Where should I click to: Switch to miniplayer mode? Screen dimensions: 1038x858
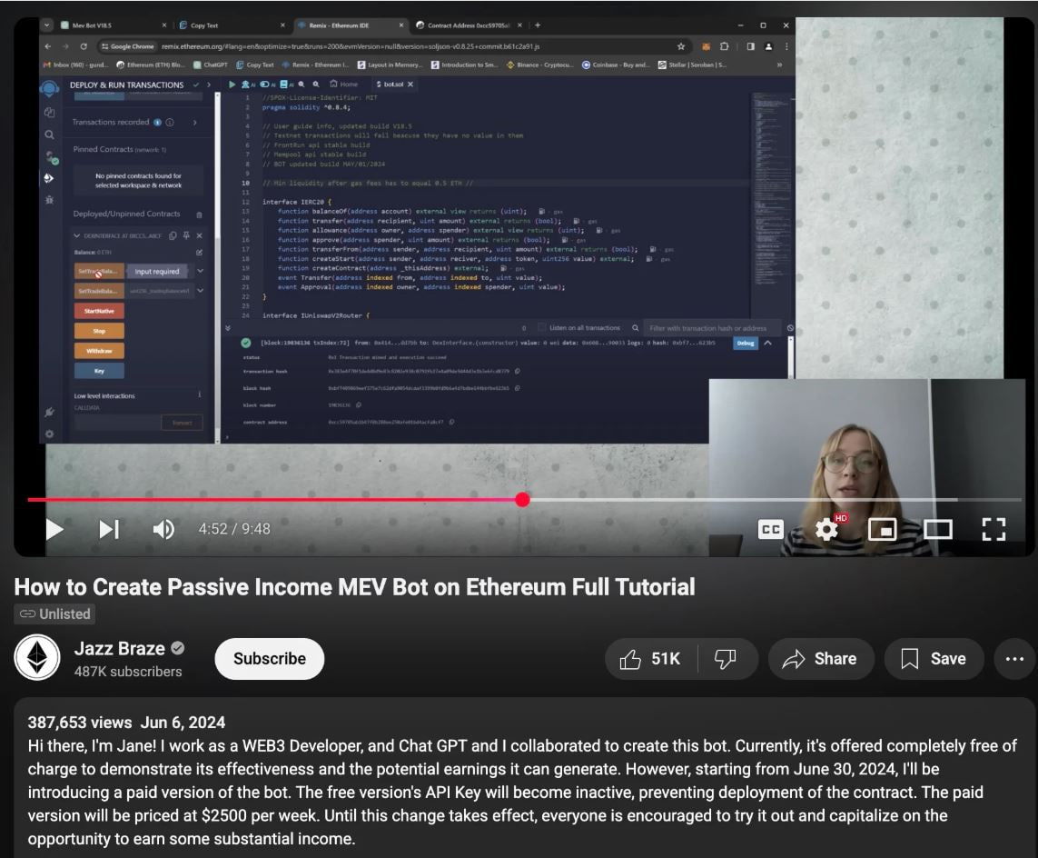point(882,529)
